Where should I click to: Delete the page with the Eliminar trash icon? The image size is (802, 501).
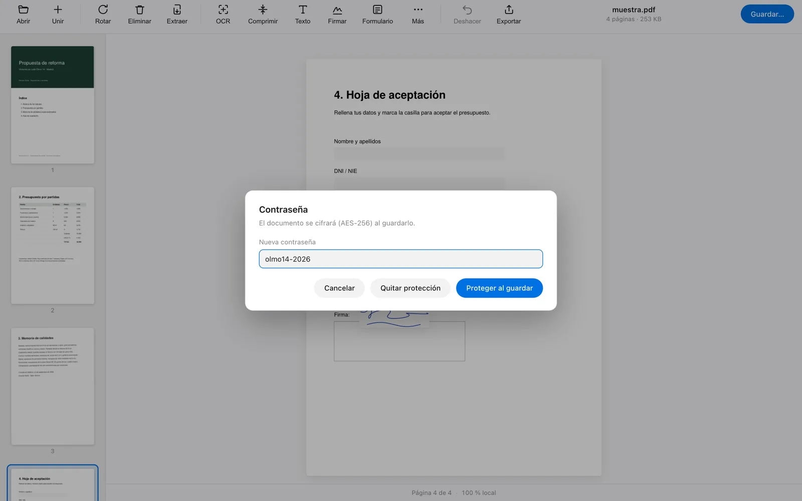(139, 15)
